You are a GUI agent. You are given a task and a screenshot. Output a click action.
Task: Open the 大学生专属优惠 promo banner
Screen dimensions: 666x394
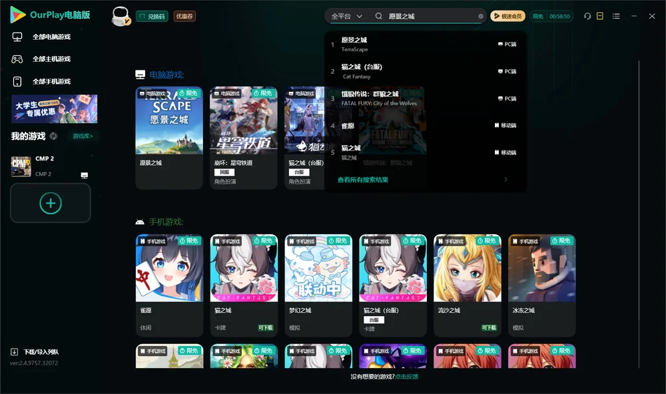point(55,109)
